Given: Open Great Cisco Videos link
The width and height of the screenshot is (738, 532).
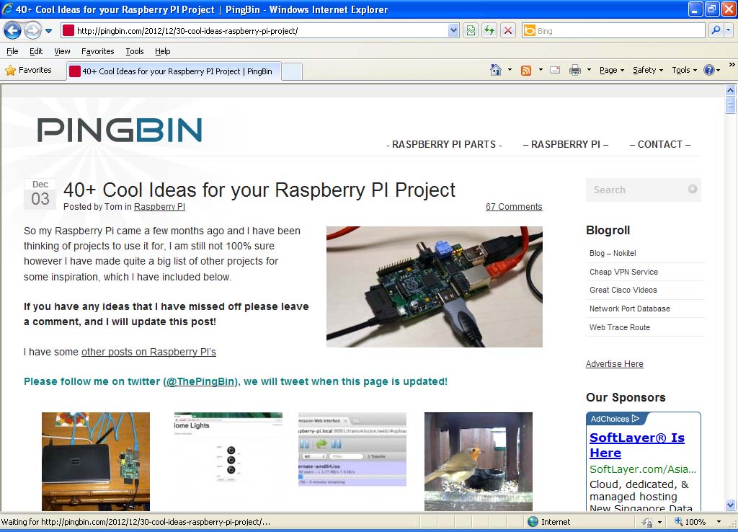Looking at the screenshot, I should [x=623, y=290].
